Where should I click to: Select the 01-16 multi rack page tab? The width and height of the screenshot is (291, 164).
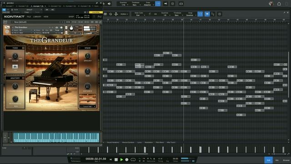tap(68, 22)
